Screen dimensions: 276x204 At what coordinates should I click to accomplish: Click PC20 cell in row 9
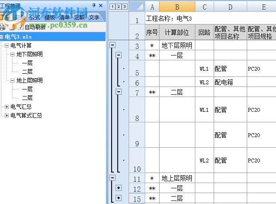(262, 135)
